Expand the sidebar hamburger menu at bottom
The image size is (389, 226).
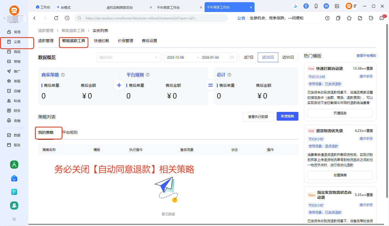[14, 219]
